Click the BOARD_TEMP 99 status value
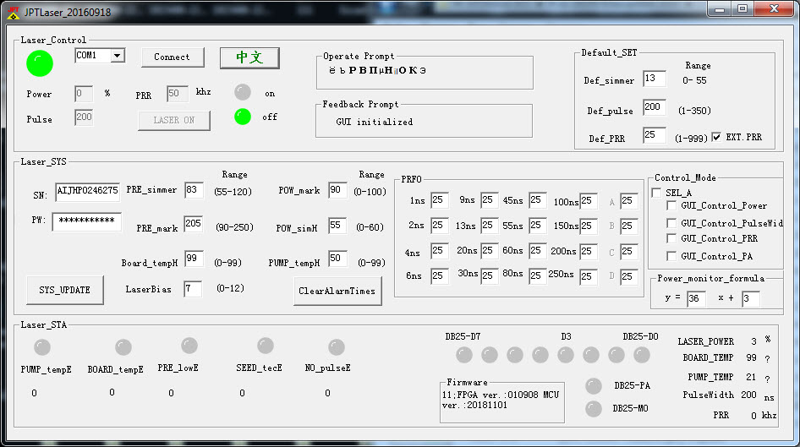This screenshot has width=800, height=447. coord(751,357)
